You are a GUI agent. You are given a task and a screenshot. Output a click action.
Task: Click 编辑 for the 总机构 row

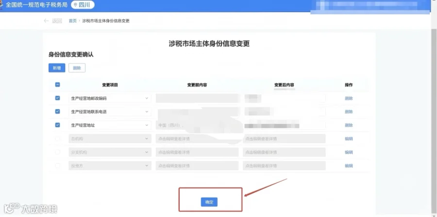tap(349, 139)
